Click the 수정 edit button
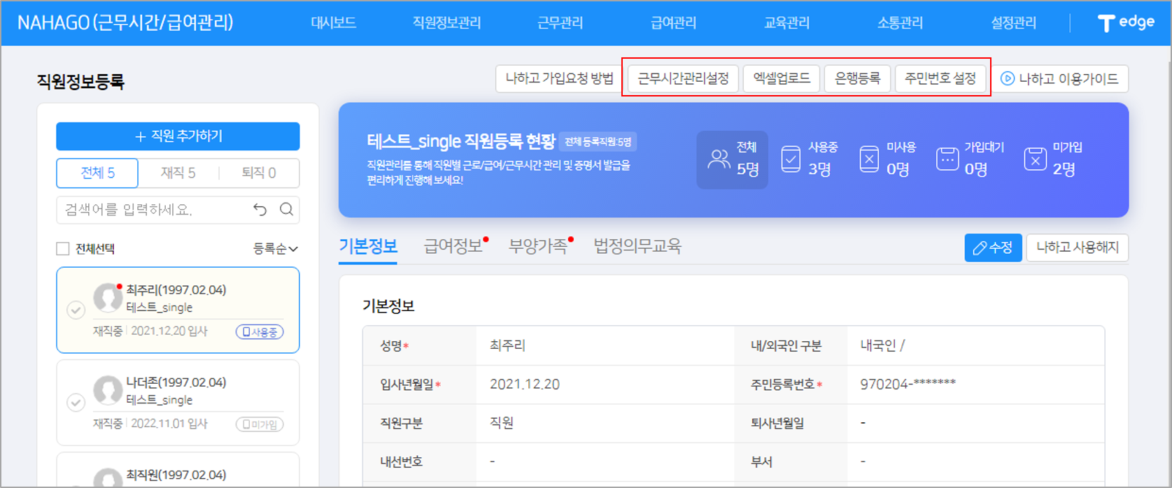 (993, 247)
